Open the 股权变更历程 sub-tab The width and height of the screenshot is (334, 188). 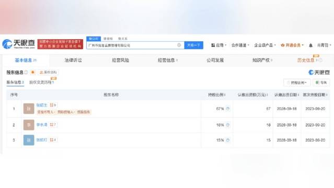41,82
